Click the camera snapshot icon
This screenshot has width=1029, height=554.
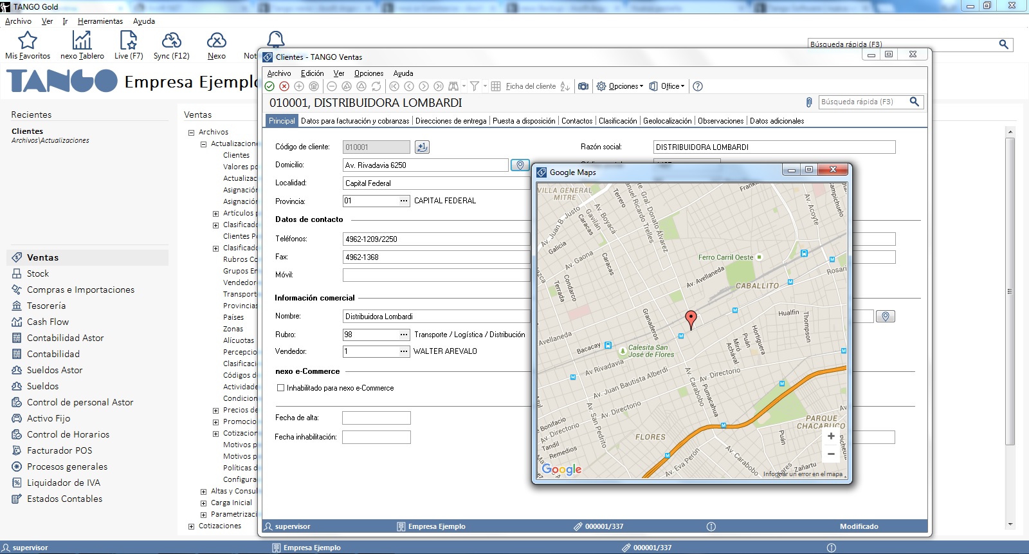pos(583,86)
